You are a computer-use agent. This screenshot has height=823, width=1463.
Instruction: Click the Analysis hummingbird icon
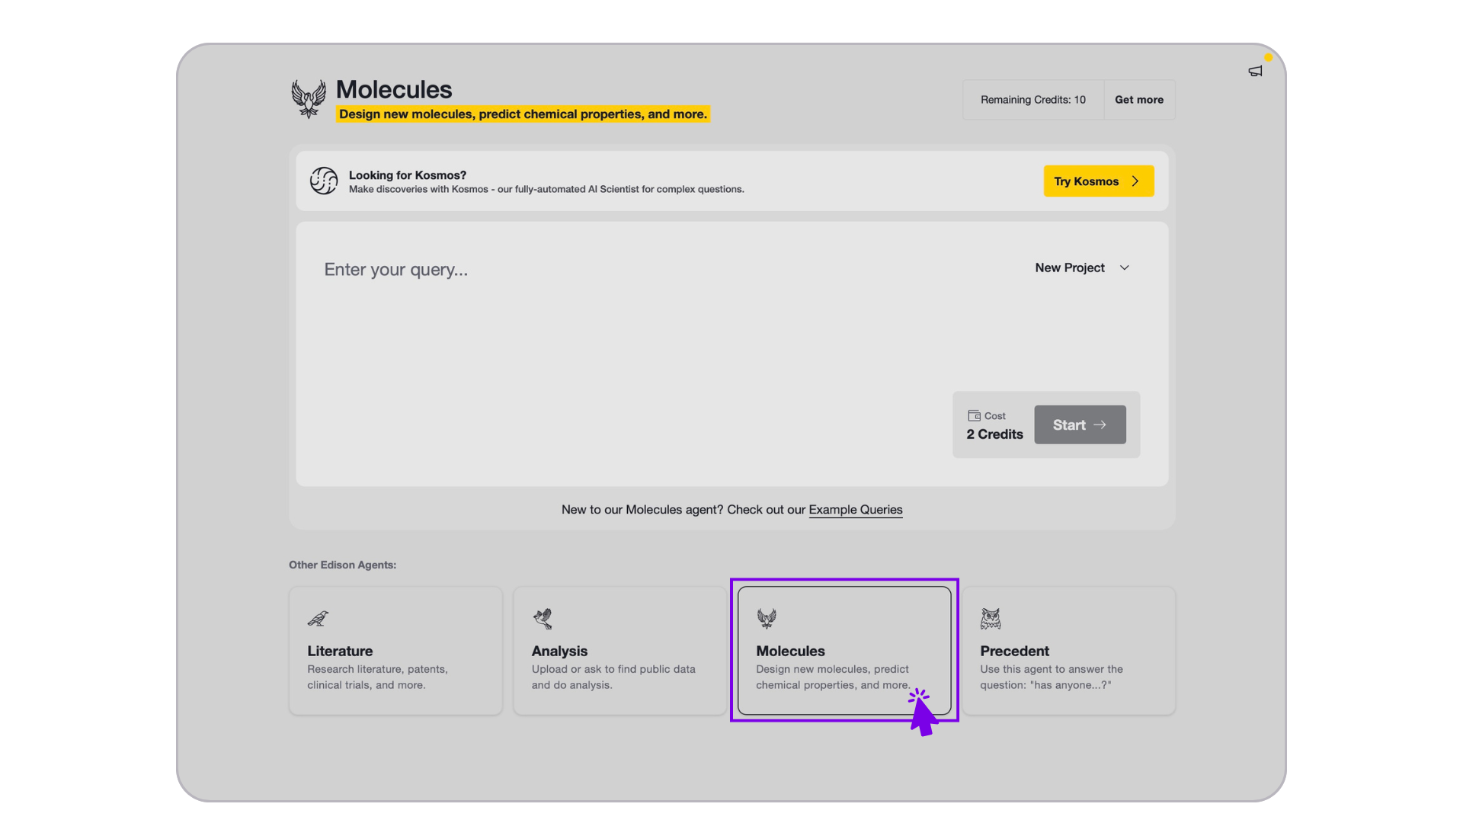(543, 618)
